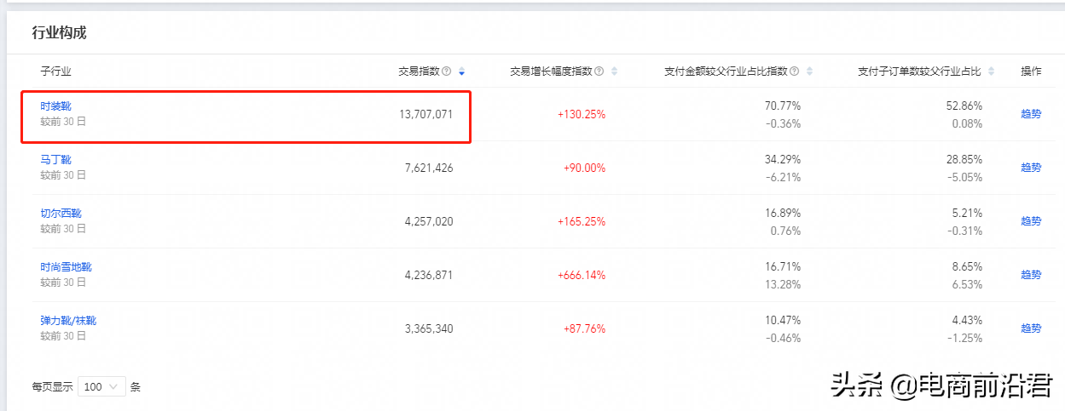Open 马丁靴 sub-industry link
The height and width of the screenshot is (411, 1065).
point(56,160)
